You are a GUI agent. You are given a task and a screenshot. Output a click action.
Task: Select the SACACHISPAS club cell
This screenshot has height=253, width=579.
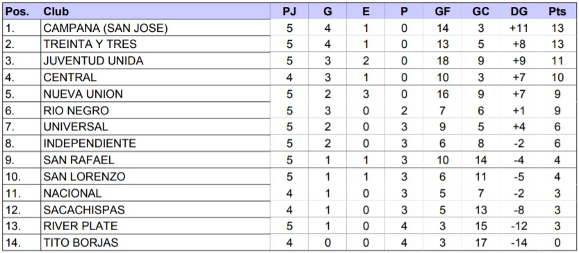[x=156, y=209]
